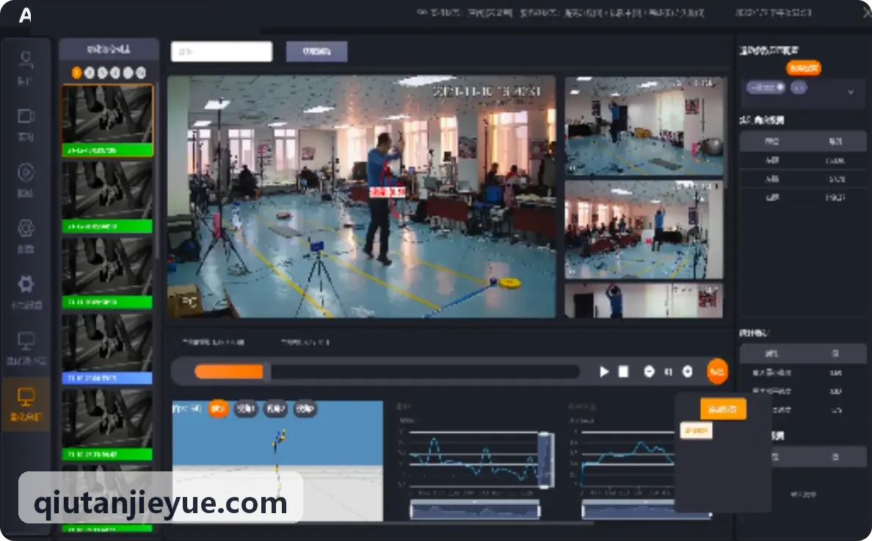
Task: Select the second view button above the 3D skeleton
Action: [246, 409]
